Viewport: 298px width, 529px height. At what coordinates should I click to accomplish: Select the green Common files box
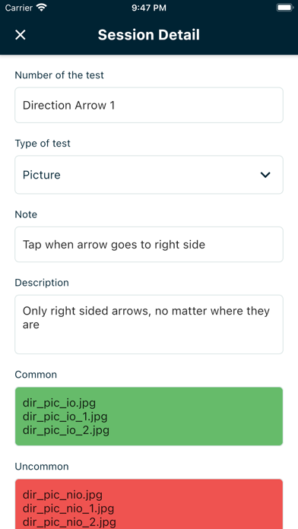click(149, 417)
